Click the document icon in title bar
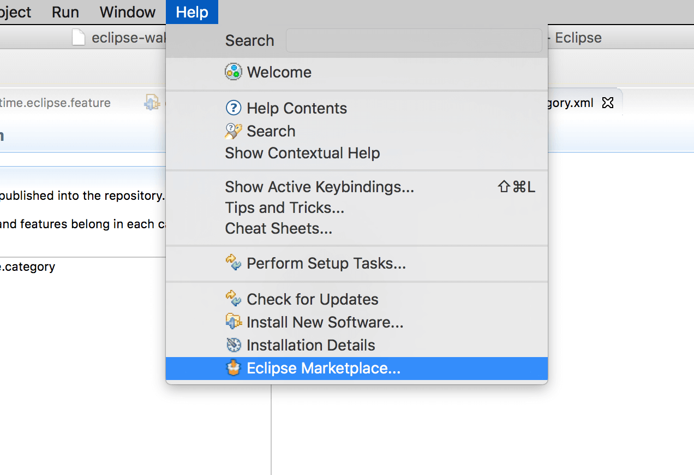This screenshot has height=475, width=694. click(x=79, y=38)
